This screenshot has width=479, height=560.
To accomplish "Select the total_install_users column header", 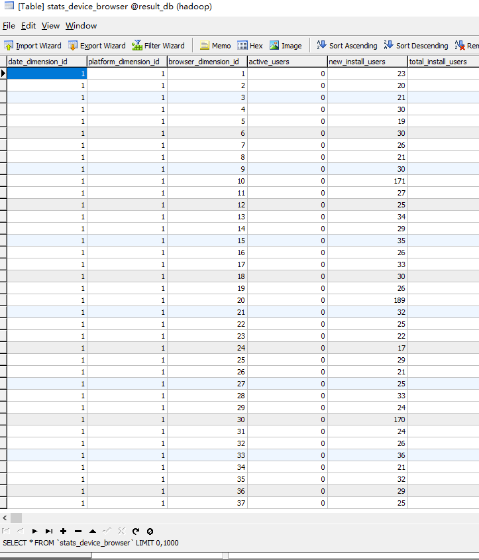I will pyautogui.click(x=443, y=62).
